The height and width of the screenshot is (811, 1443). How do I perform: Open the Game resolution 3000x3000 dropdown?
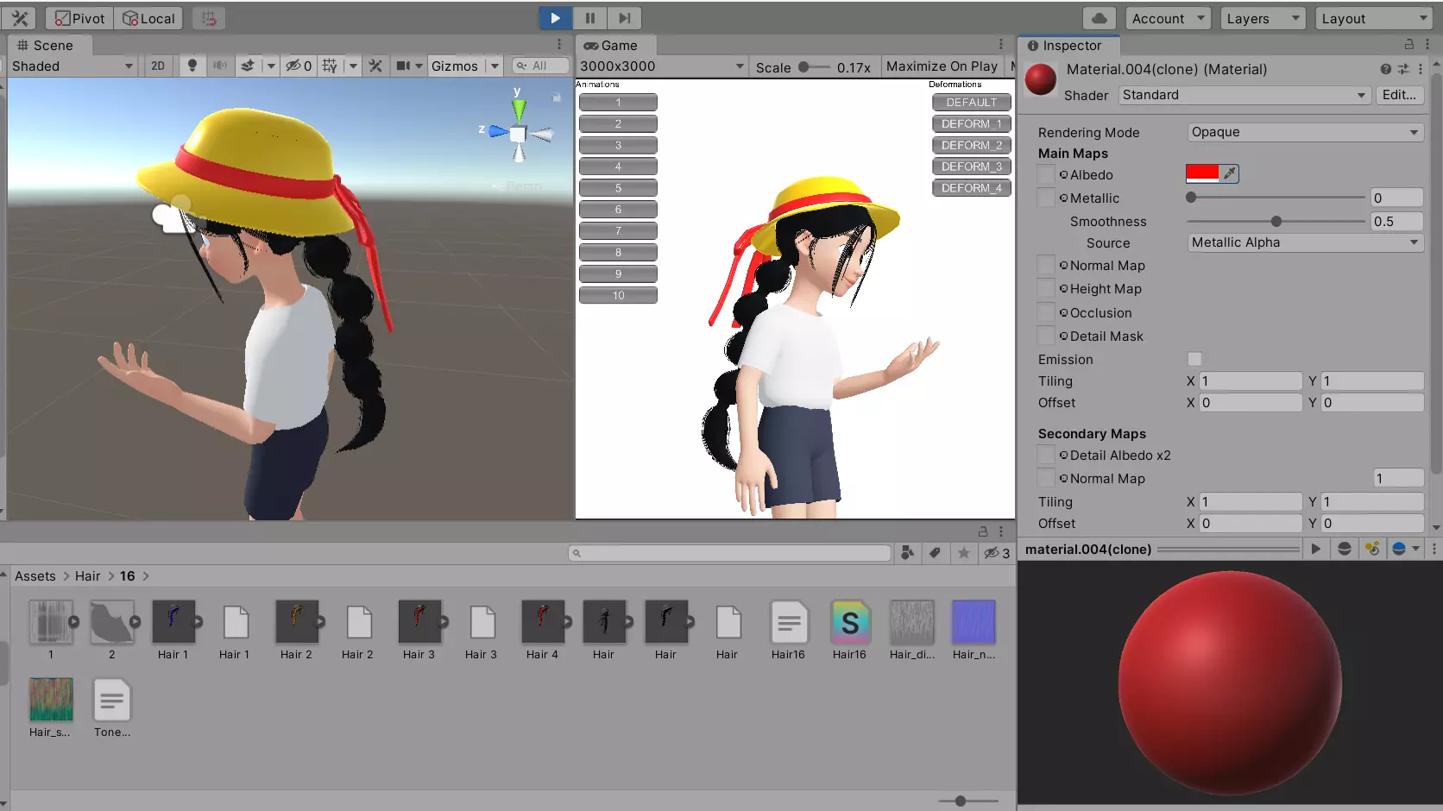coord(662,66)
